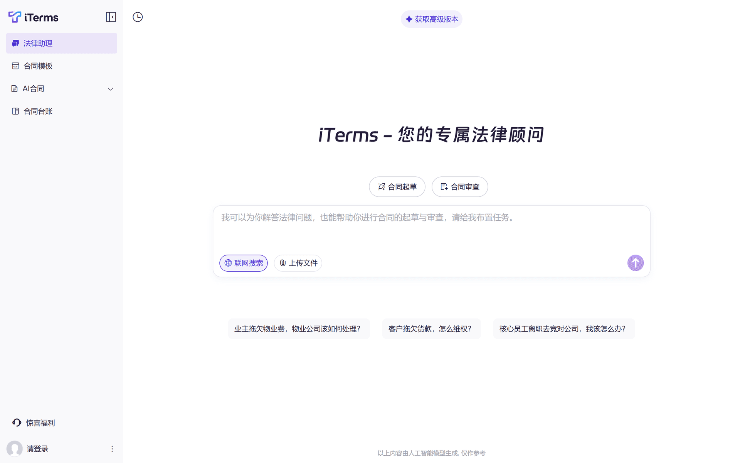Open the 合同模板 menu item
This screenshot has height=463, width=740.
pyautogui.click(x=62, y=66)
